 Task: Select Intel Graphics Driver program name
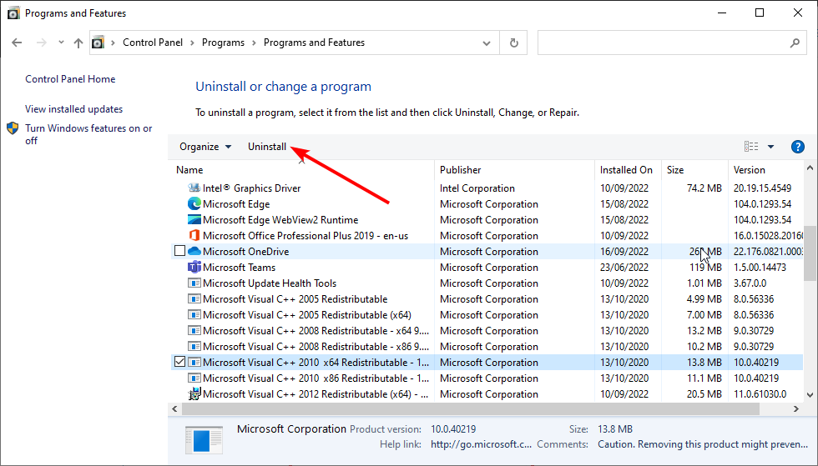251,188
